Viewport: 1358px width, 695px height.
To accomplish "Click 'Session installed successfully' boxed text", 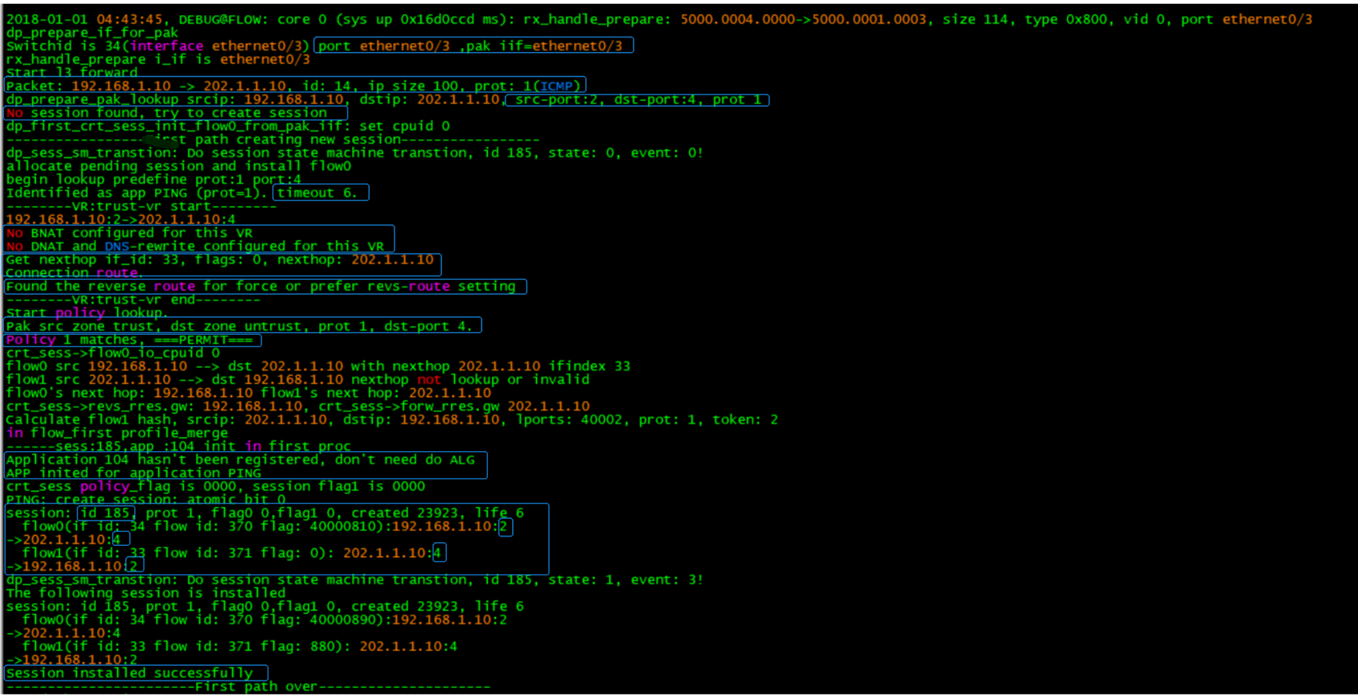I will click(135, 673).
